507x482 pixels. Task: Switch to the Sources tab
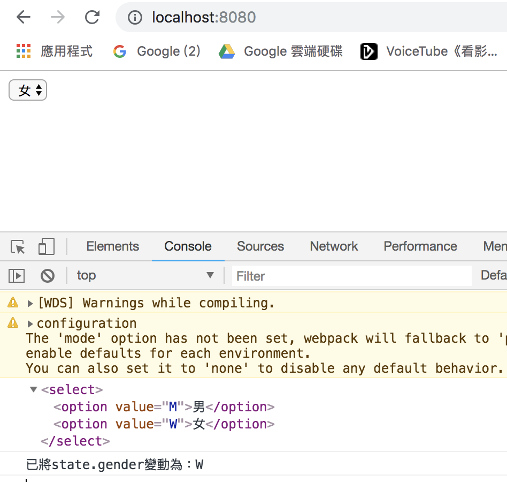(260, 246)
